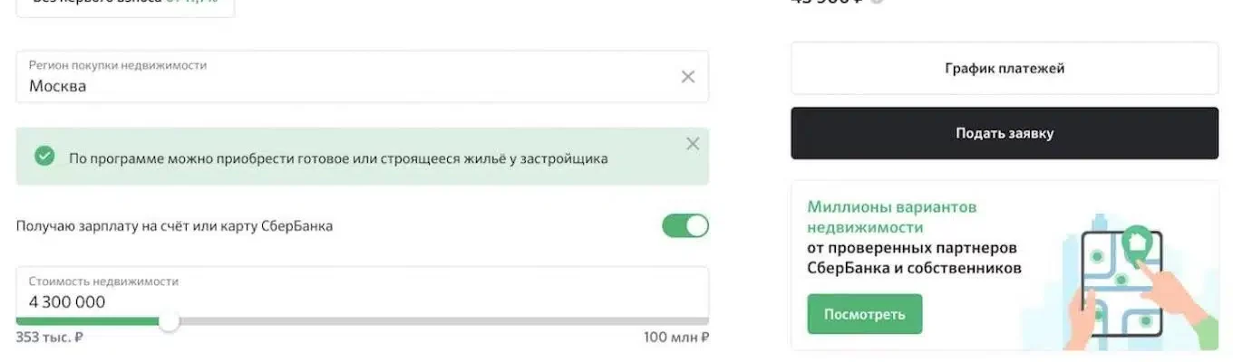
Task: Click the 100 млн ₽ maximum label
Action: 676,338
